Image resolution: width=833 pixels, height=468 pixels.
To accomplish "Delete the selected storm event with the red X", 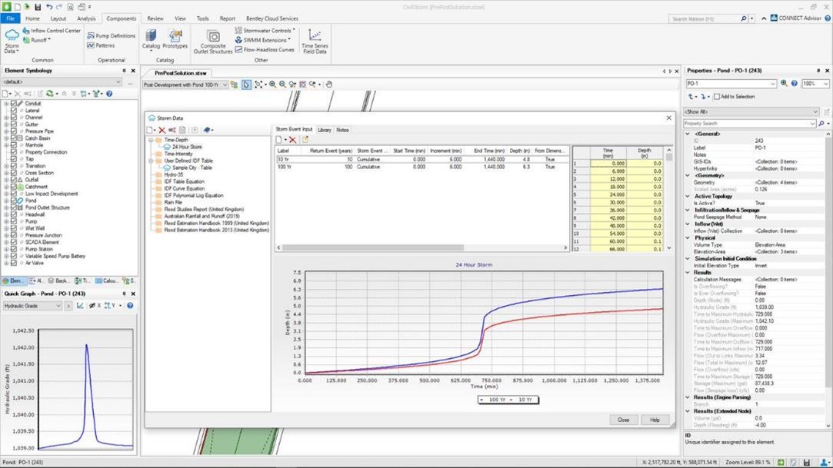I will pyautogui.click(x=293, y=141).
